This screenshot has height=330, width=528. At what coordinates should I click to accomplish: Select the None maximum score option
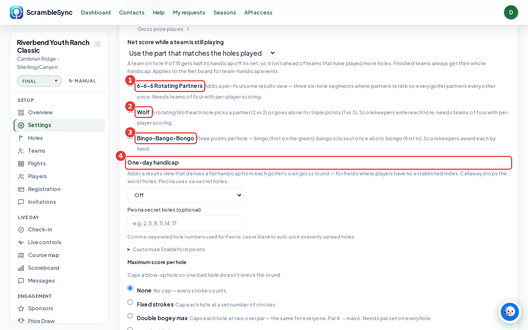[x=130, y=288]
